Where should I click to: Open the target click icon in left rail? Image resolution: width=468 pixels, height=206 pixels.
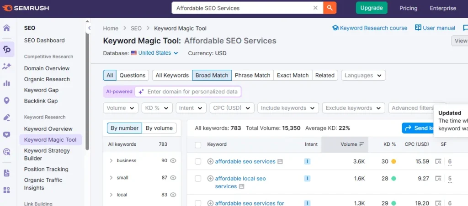tap(6, 152)
